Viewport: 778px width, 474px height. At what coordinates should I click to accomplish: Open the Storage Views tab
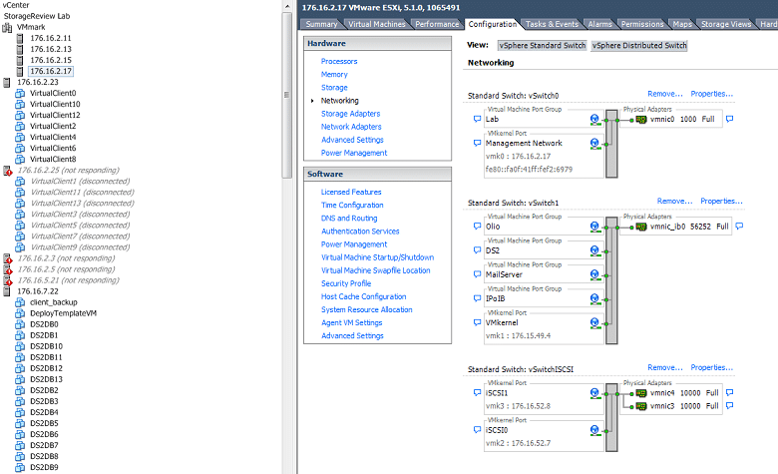click(x=726, y=24)
